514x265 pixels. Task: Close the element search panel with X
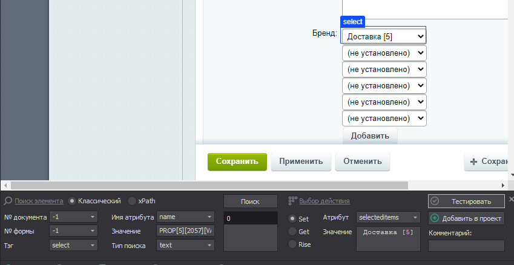511,199
